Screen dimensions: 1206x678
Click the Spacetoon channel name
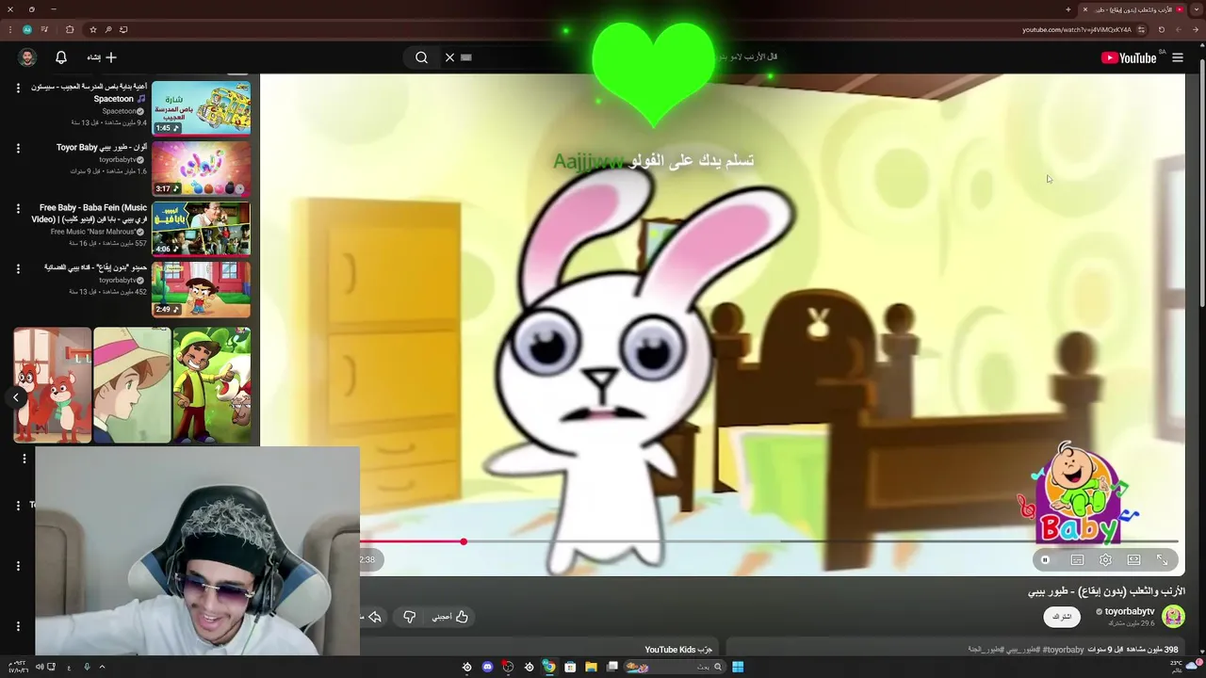[x=119, y=111]
